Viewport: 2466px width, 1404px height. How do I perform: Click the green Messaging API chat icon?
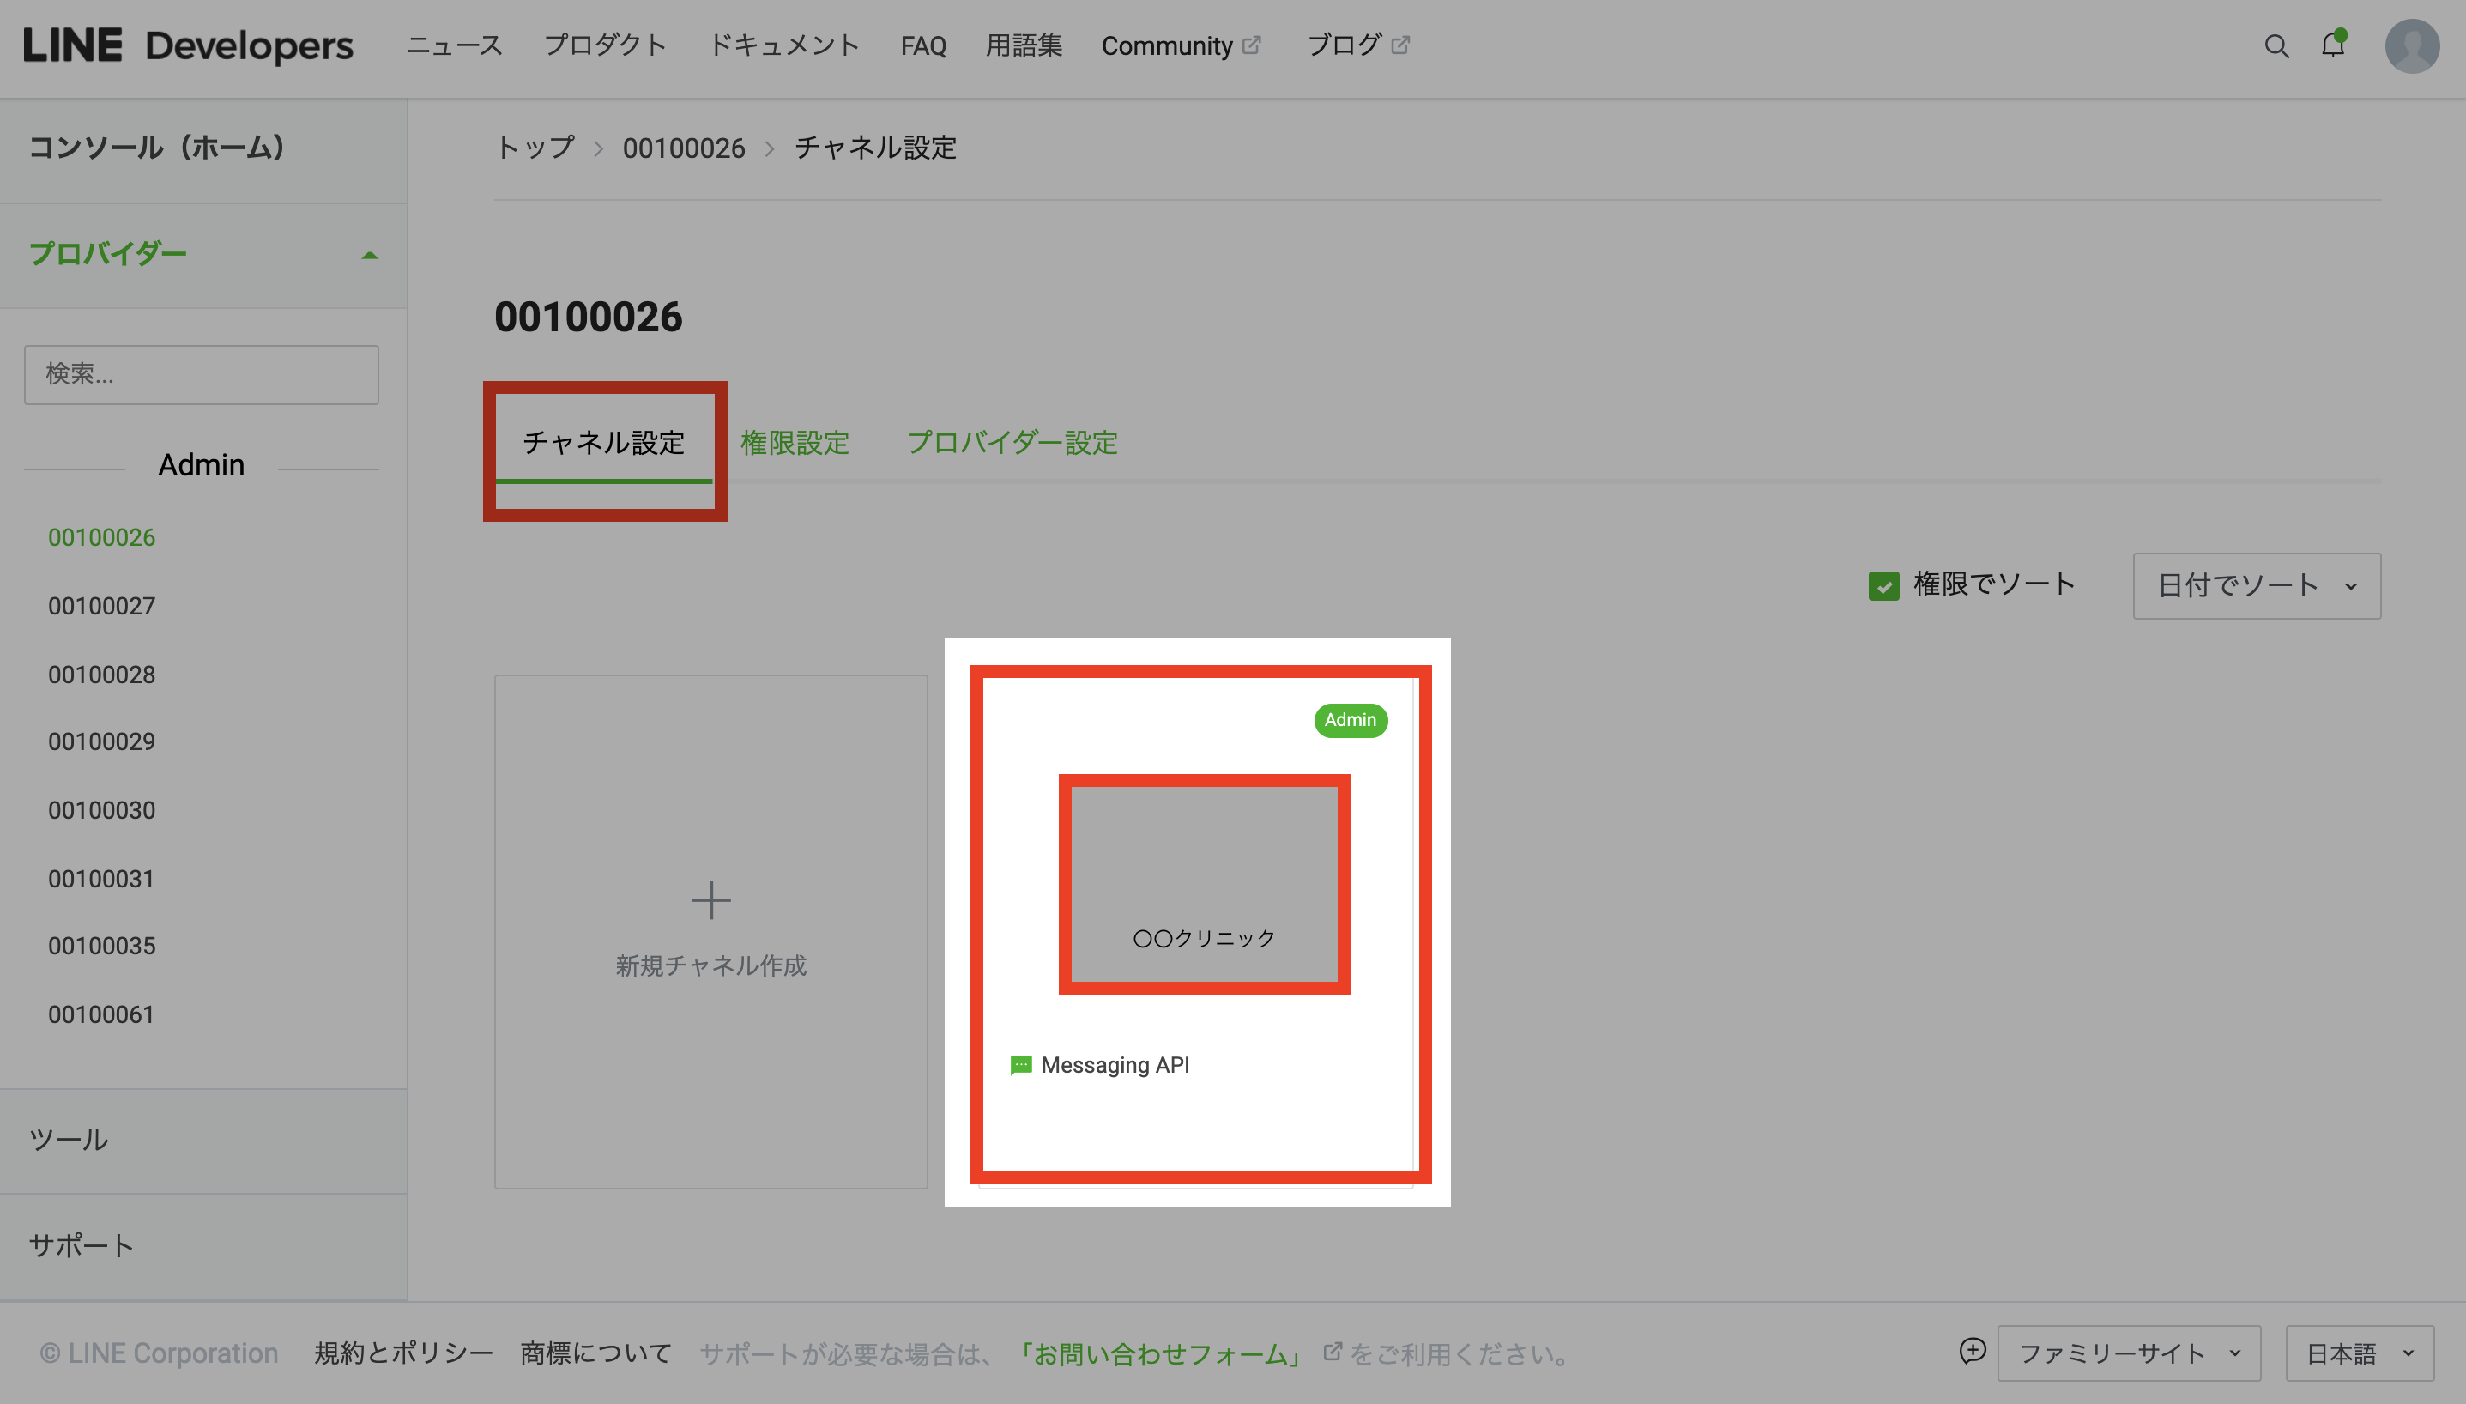coord(1020,1064)
